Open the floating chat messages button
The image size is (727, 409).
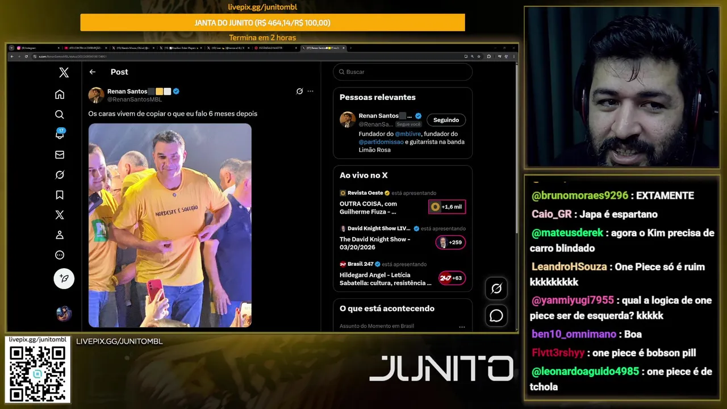pyautogui.click(x=496, y=315)
